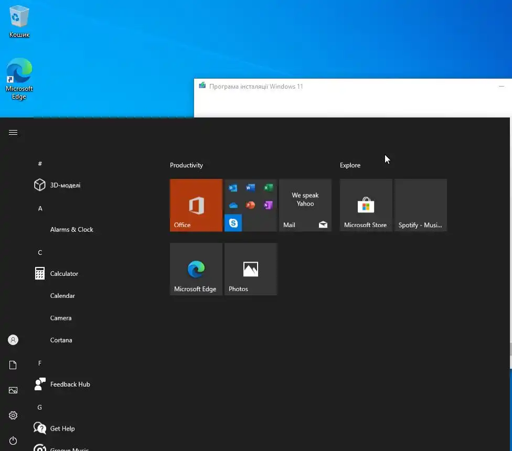Open 3D-моделі from the app list
The image size is (512, 451).
point(57,185)
